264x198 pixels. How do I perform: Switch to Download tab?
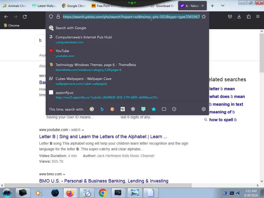coord(162,6)
